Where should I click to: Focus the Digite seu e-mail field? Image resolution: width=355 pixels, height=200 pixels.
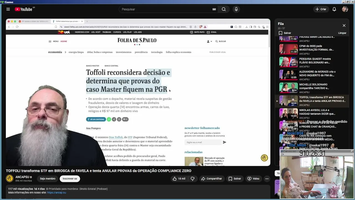203,142
